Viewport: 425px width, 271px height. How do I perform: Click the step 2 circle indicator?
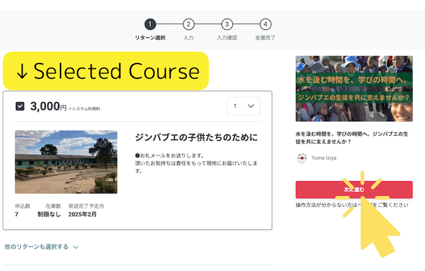coord(189,24)
